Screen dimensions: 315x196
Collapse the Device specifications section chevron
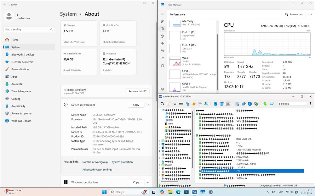[x=148, y=105]
